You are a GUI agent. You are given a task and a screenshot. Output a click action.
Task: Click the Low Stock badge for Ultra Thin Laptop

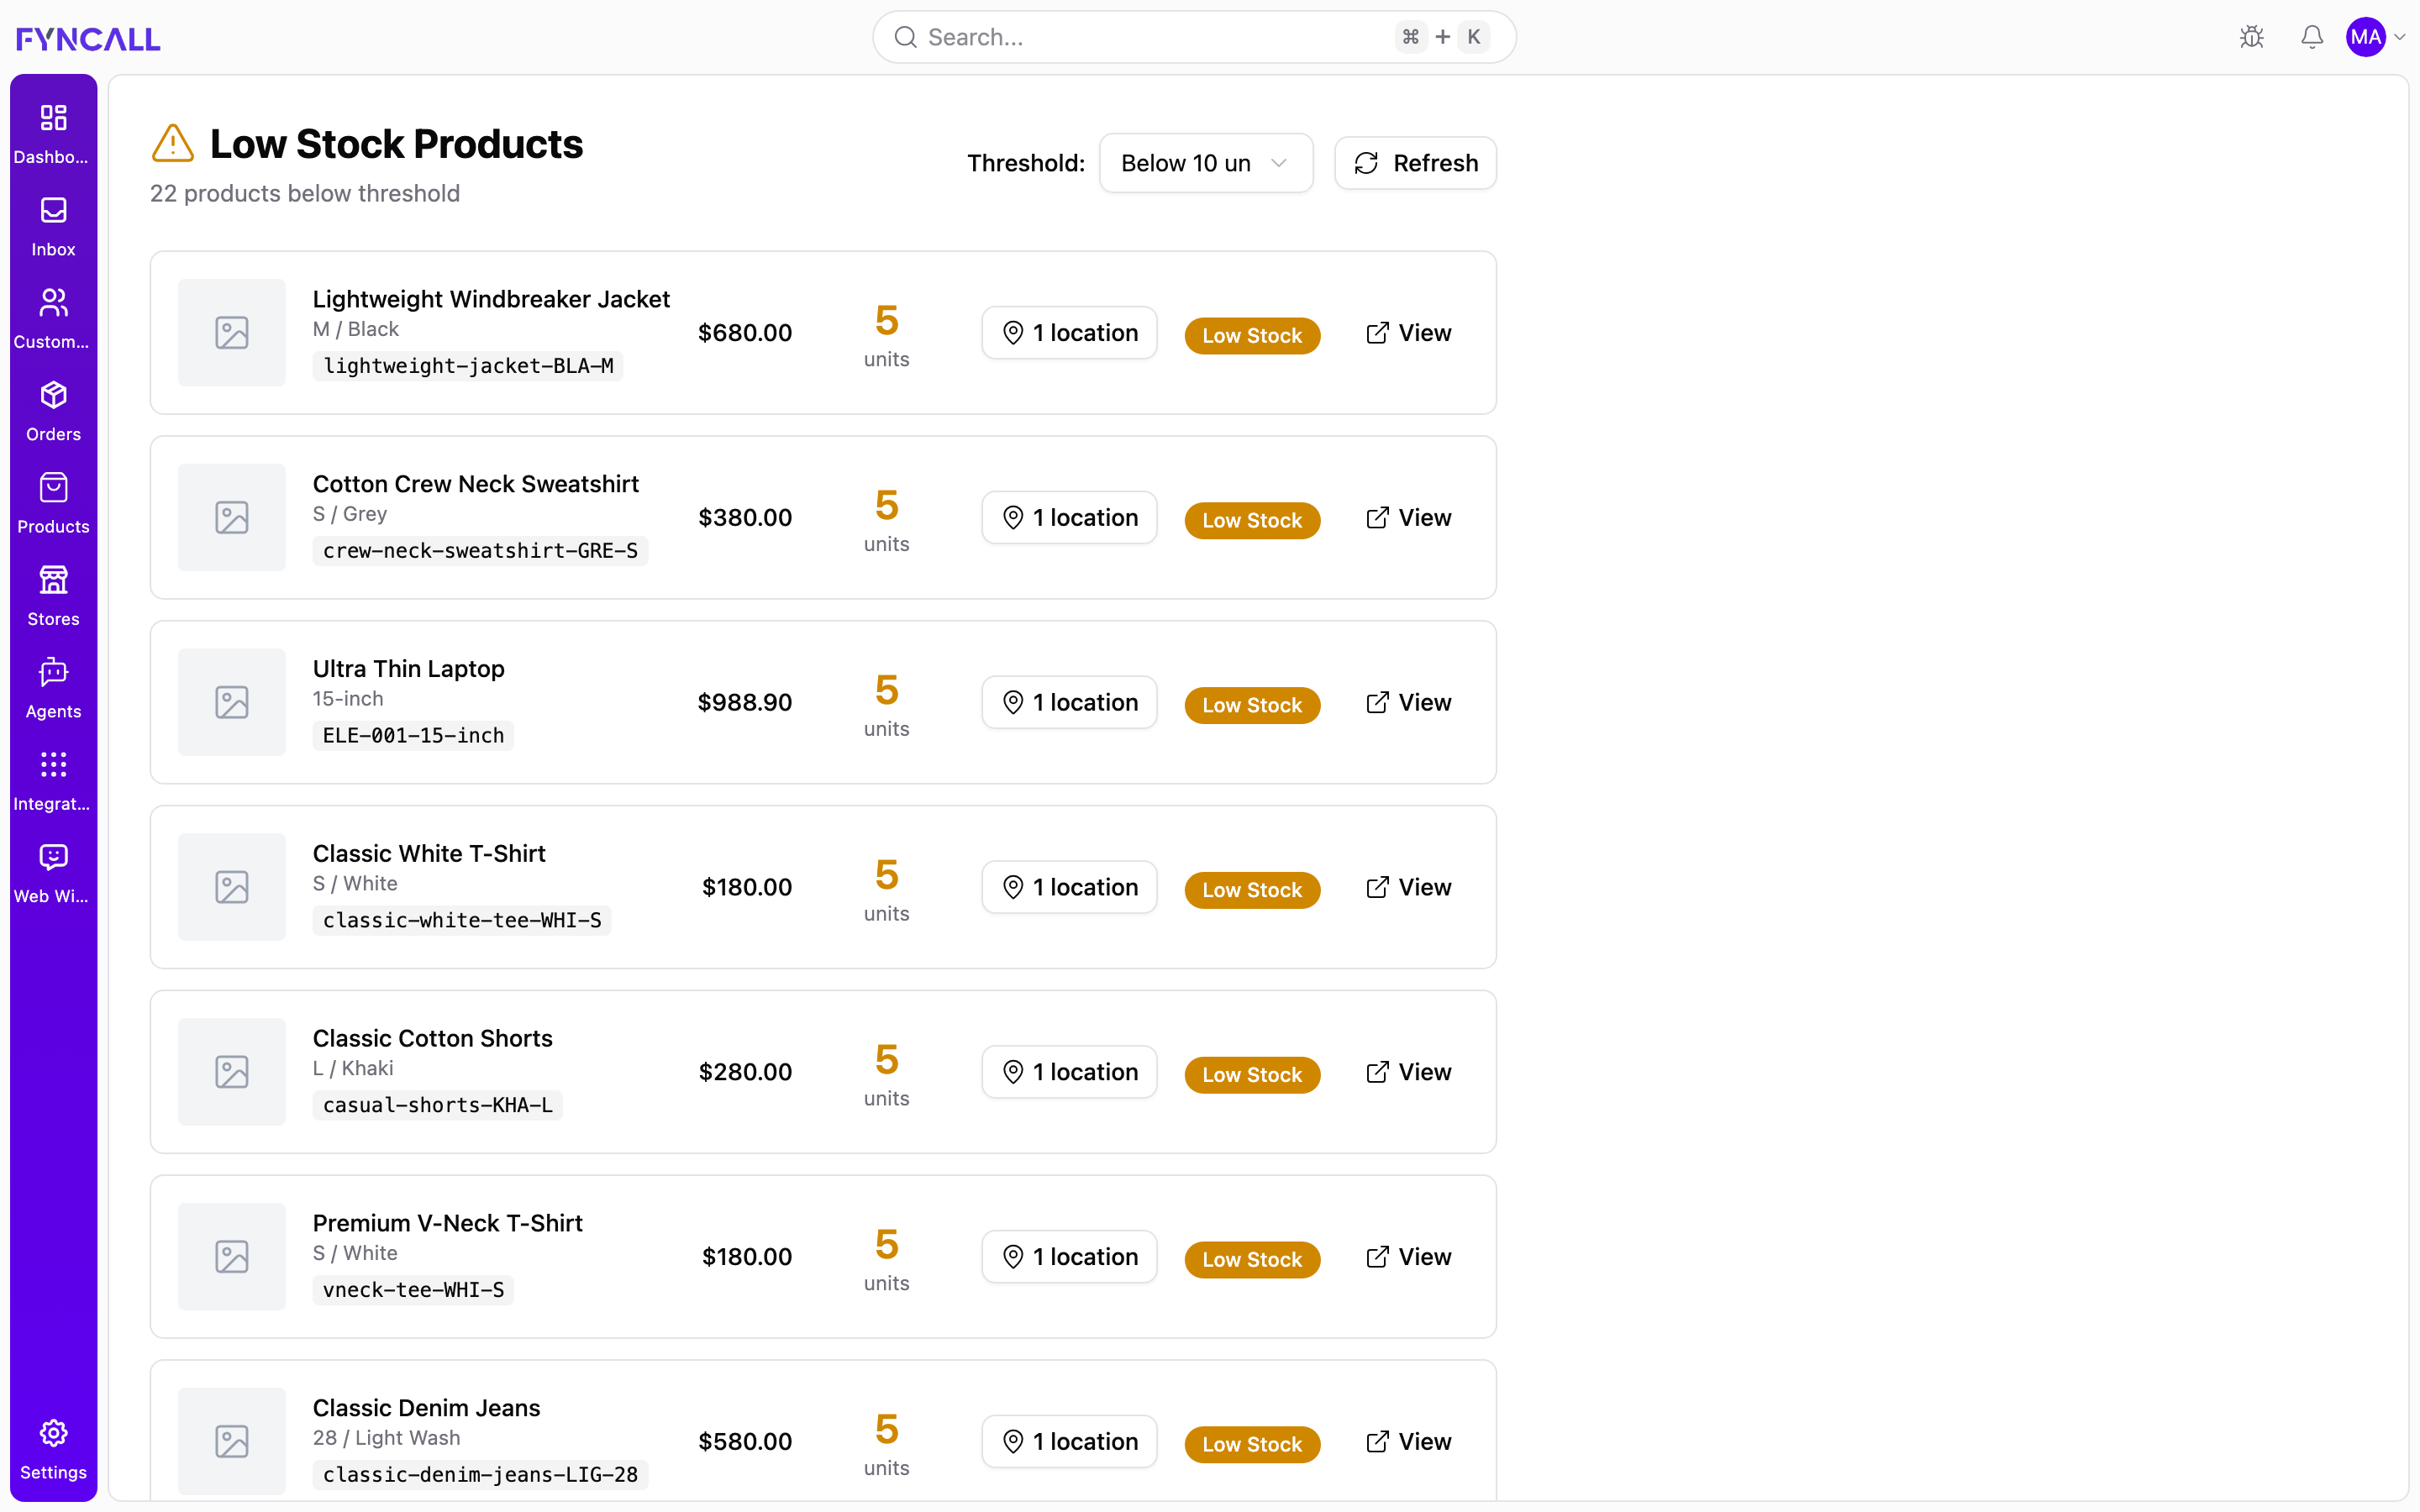(x=1252, y=705)
